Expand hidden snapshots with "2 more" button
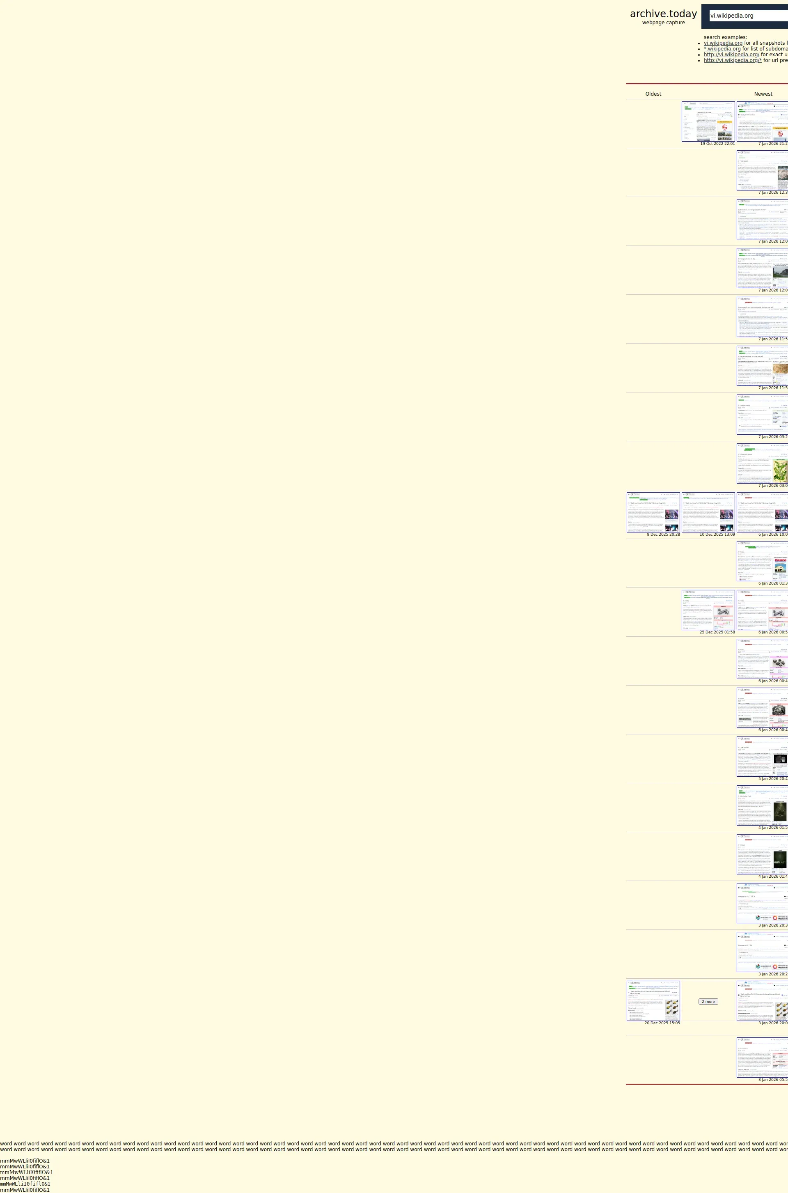This screenshot has height=1193, width=788. point(708,1001)
